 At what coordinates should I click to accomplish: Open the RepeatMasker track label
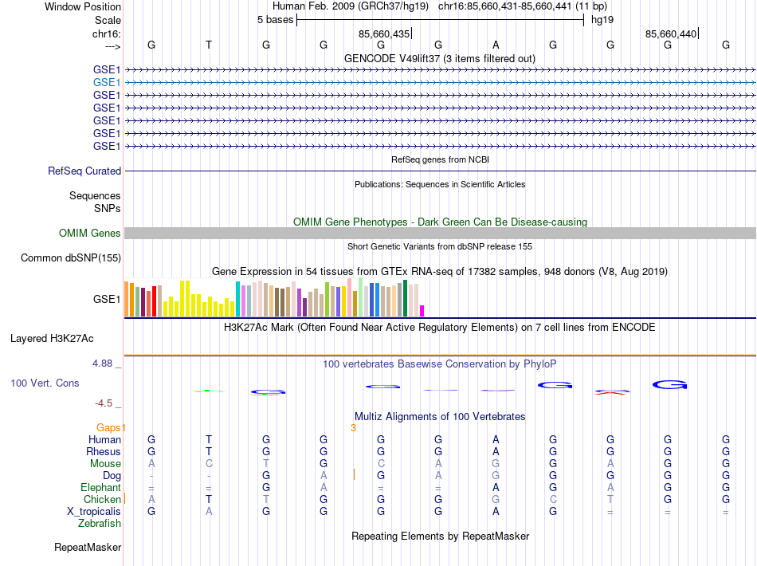[88, 547]
